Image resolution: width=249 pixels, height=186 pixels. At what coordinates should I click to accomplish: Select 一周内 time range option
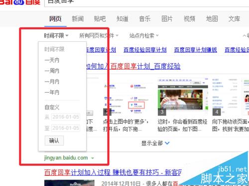click(52, 71)
